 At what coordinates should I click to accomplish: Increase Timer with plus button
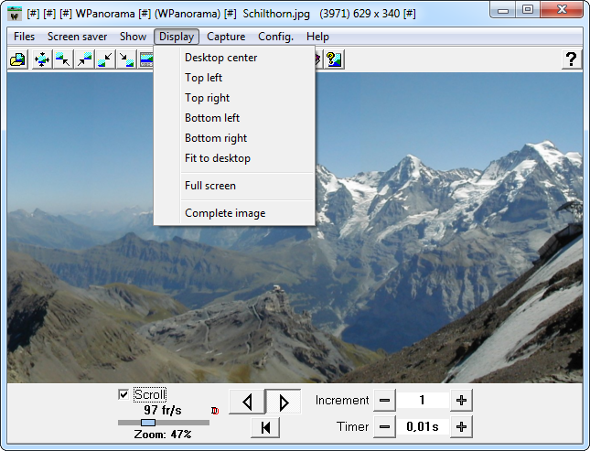tap(461, 427)
